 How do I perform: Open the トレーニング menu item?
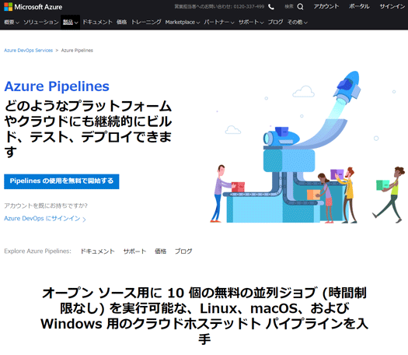point(146,22)
